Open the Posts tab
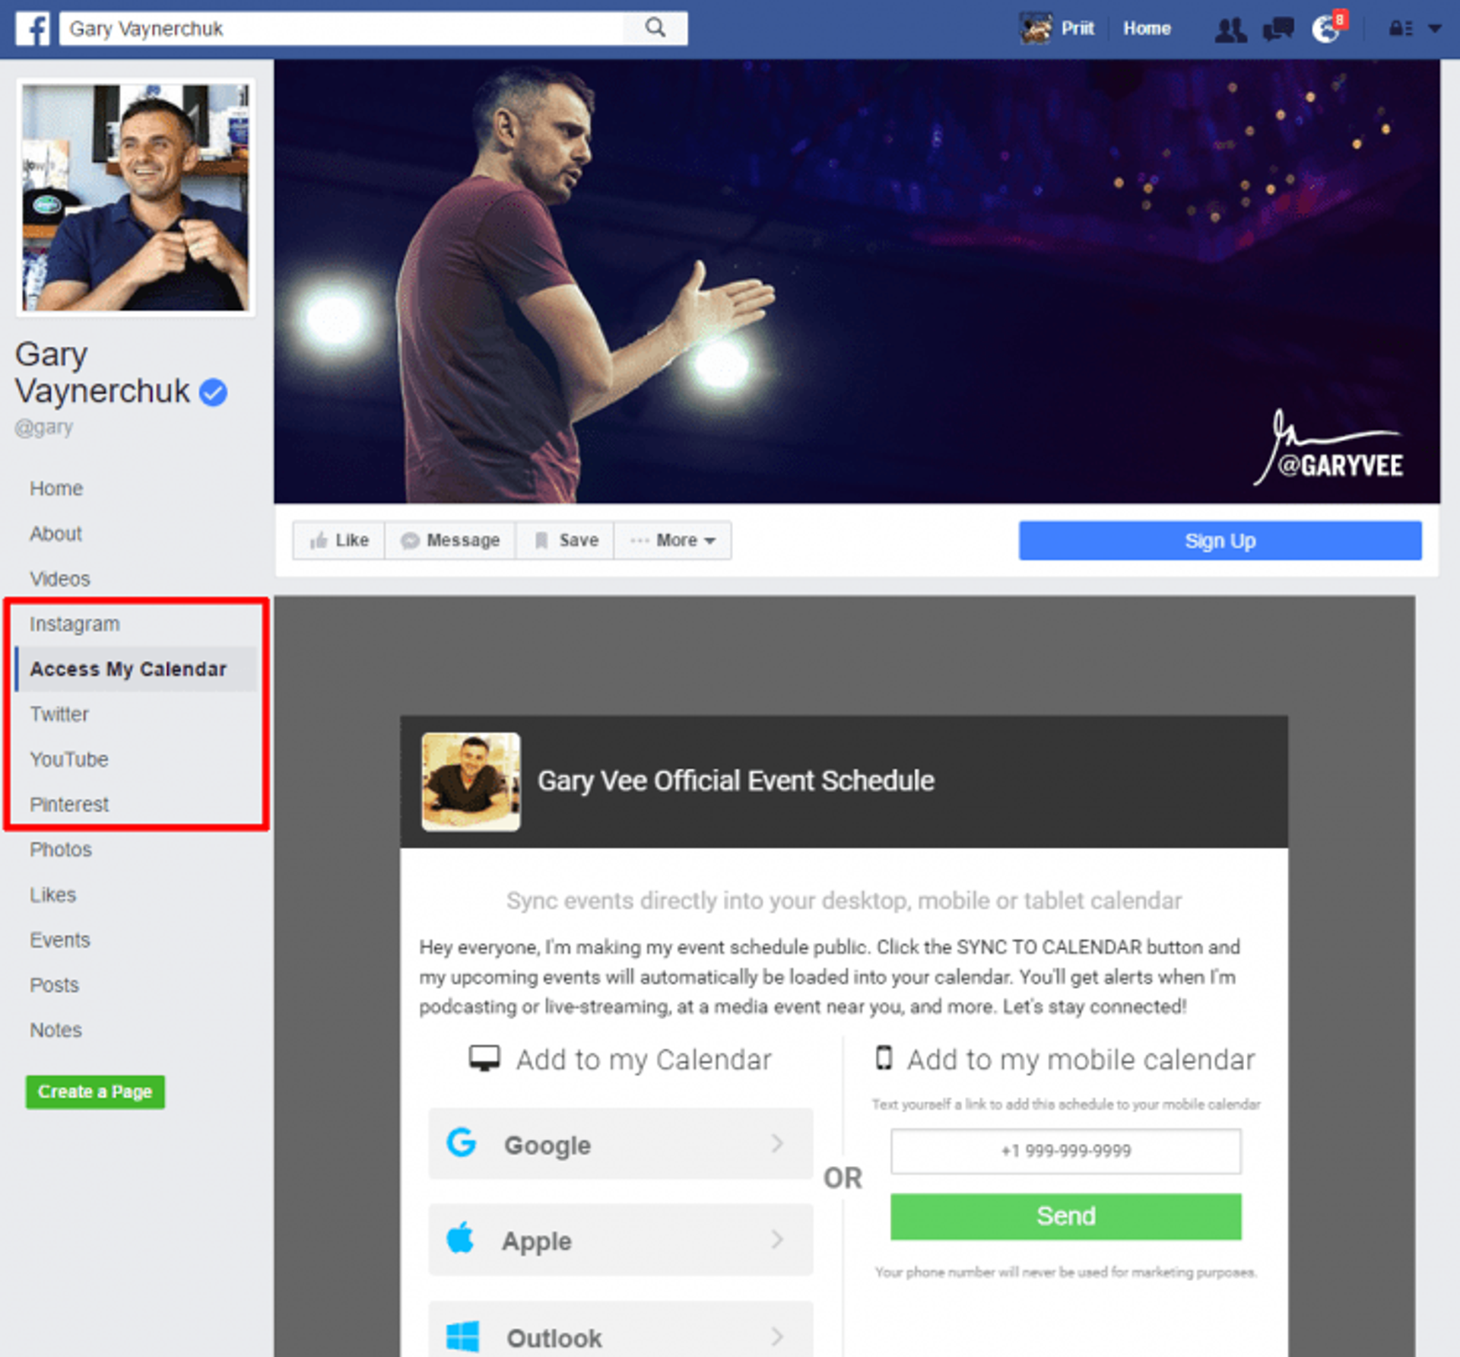This screenshot has width=1460, height=1357. (54, 985)
